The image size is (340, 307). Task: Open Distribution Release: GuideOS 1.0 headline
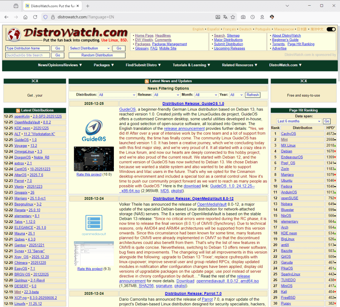click(193, 104)
